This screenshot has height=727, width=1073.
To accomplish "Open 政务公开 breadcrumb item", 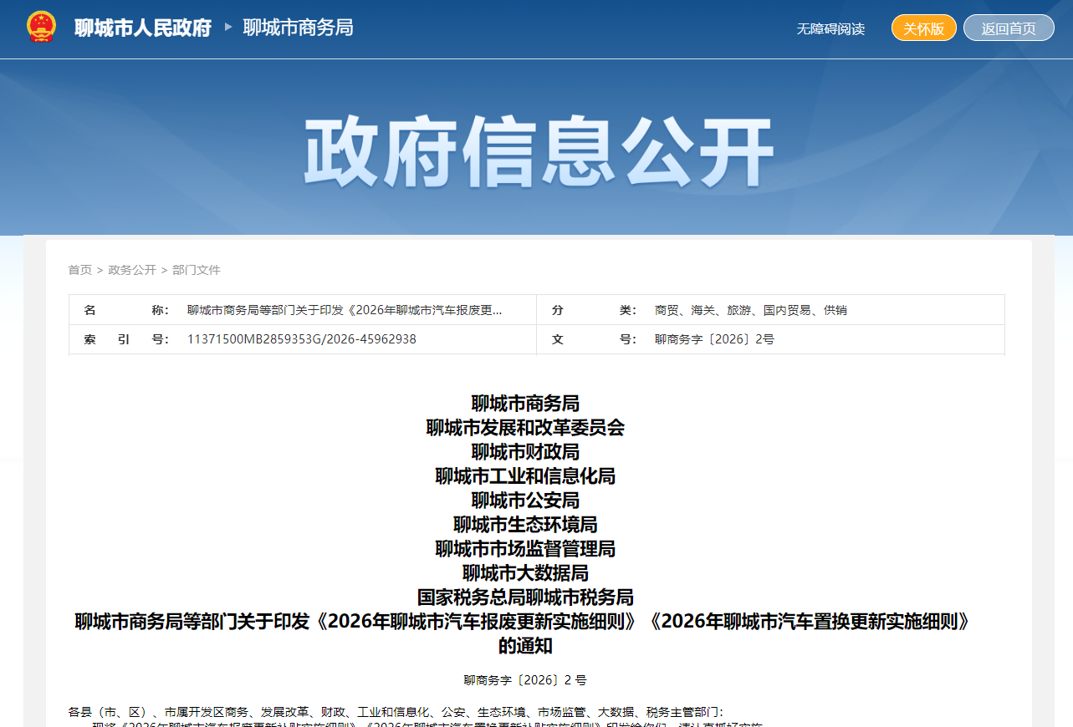I will coord(132,270).
